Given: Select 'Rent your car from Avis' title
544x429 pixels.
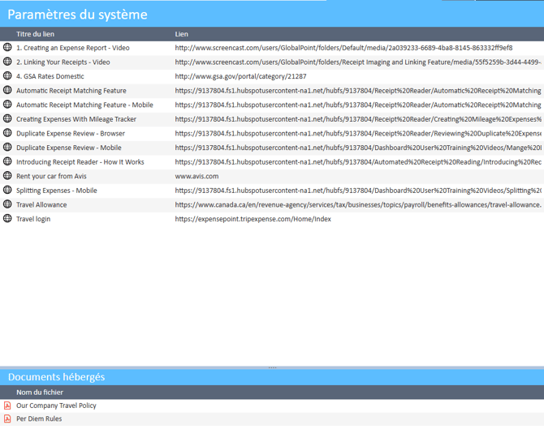Looking at the screenshot, I should click(x=51, y=176).
